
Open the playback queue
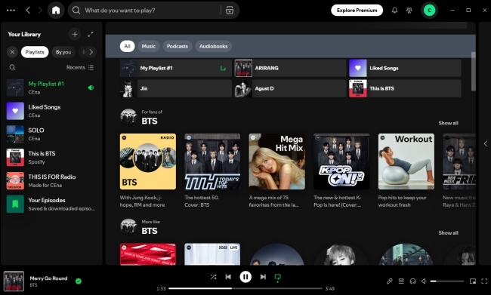401,281
